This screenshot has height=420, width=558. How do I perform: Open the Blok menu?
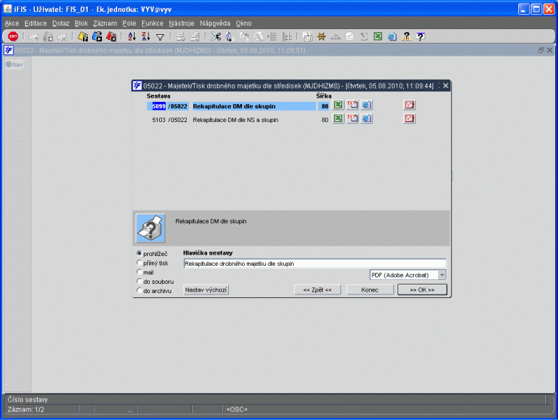tap(81, 23)
